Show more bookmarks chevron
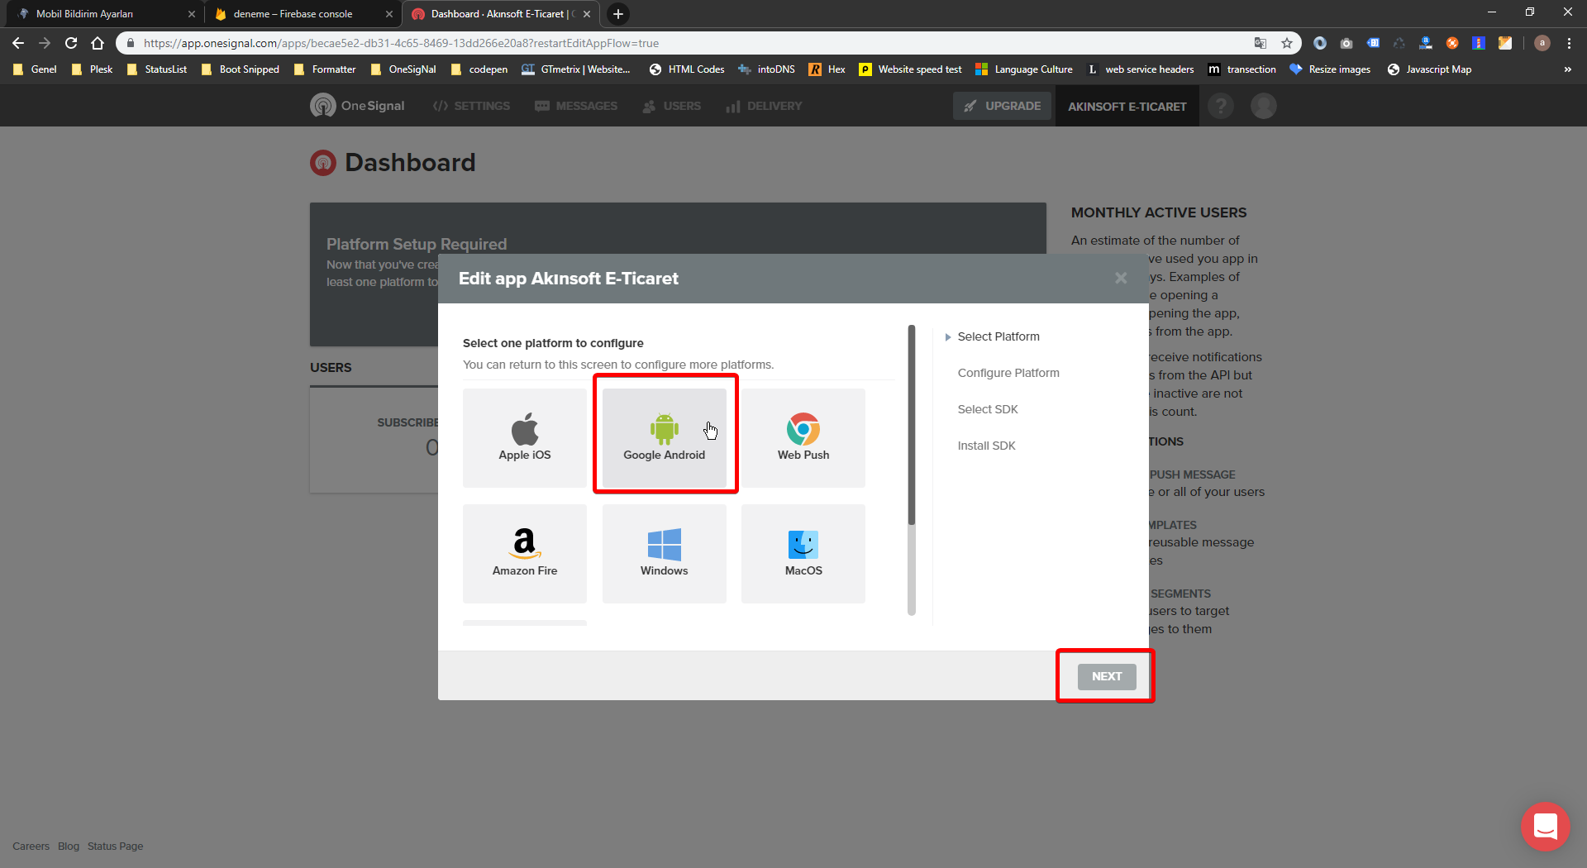The height and width of the screenshot is (868, 1587). point(1567,69)
